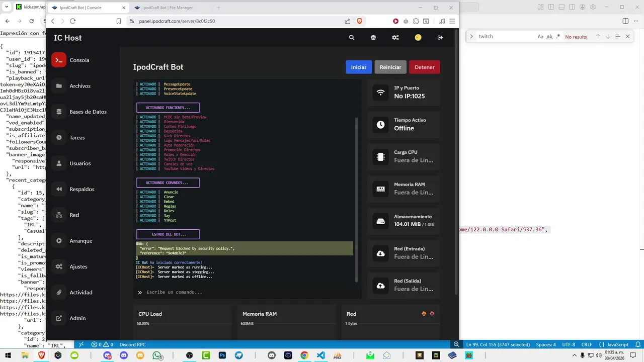Go to previous match in VS Code find
Viewport: 644px width, 362px height.
598,37
